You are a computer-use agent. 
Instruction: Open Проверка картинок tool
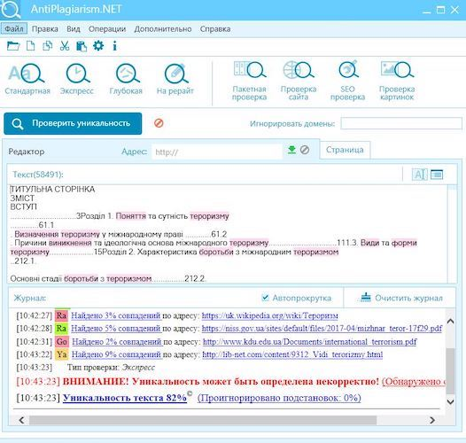point(397,81)
